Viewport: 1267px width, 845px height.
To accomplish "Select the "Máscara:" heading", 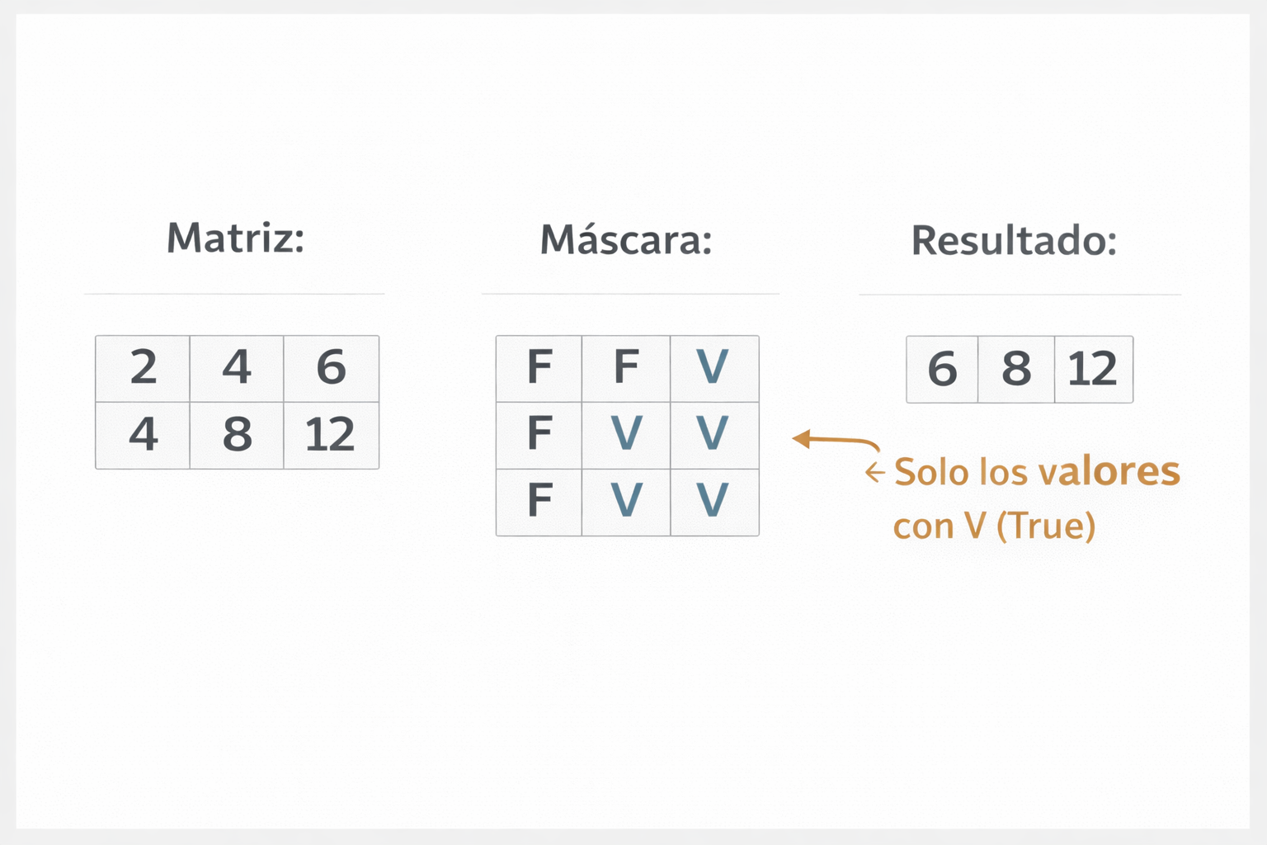I will click(626, 240).
